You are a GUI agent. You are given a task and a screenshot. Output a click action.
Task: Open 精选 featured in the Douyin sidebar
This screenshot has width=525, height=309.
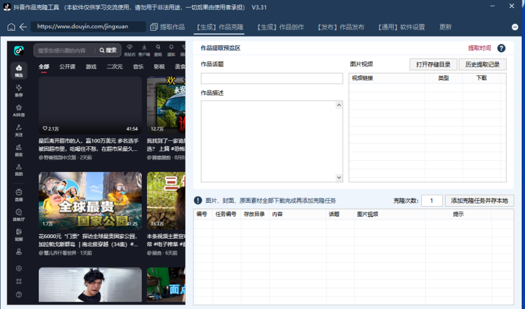pyautogui.click(x=19, y=71)
